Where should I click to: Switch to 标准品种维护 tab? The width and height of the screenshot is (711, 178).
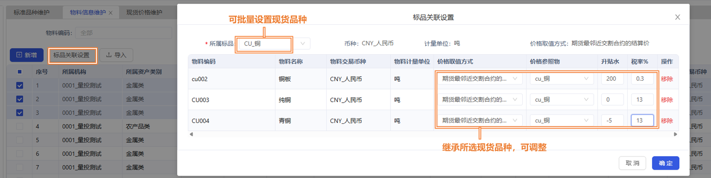click(31, 12)
